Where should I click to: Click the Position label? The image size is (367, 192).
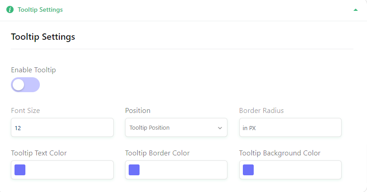[138, 110]
